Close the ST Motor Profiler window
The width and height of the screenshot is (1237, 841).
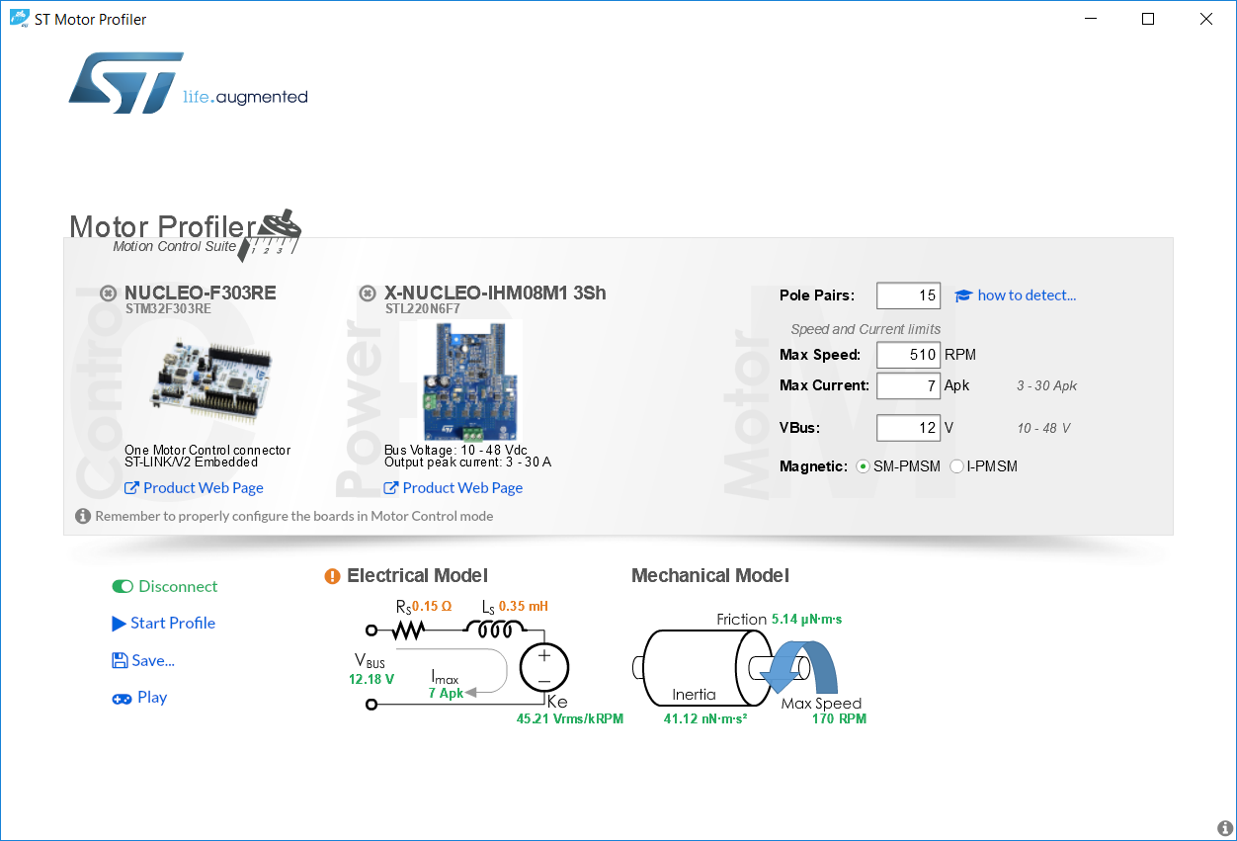click(1206, 19)
